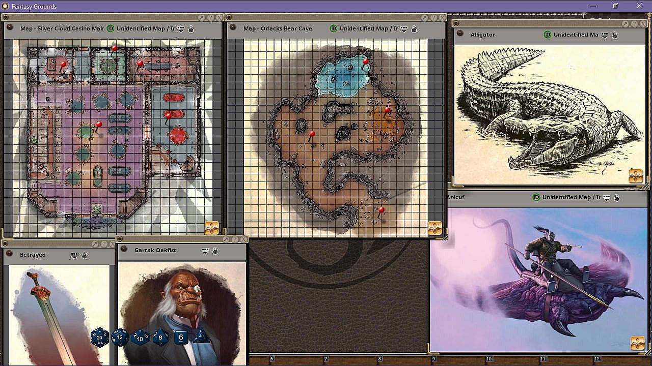
Task: Toggle the lock on the Anicuf record
Action: [617, 198]
